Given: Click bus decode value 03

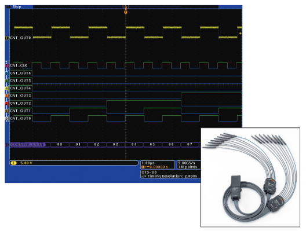Looking at the screenshot, I should tap(115, 145).
